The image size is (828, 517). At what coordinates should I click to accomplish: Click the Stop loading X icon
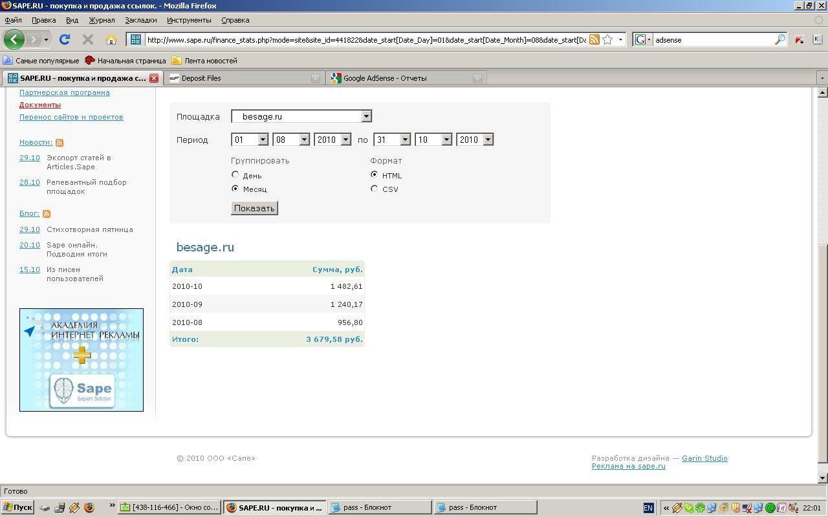point(88,39)
